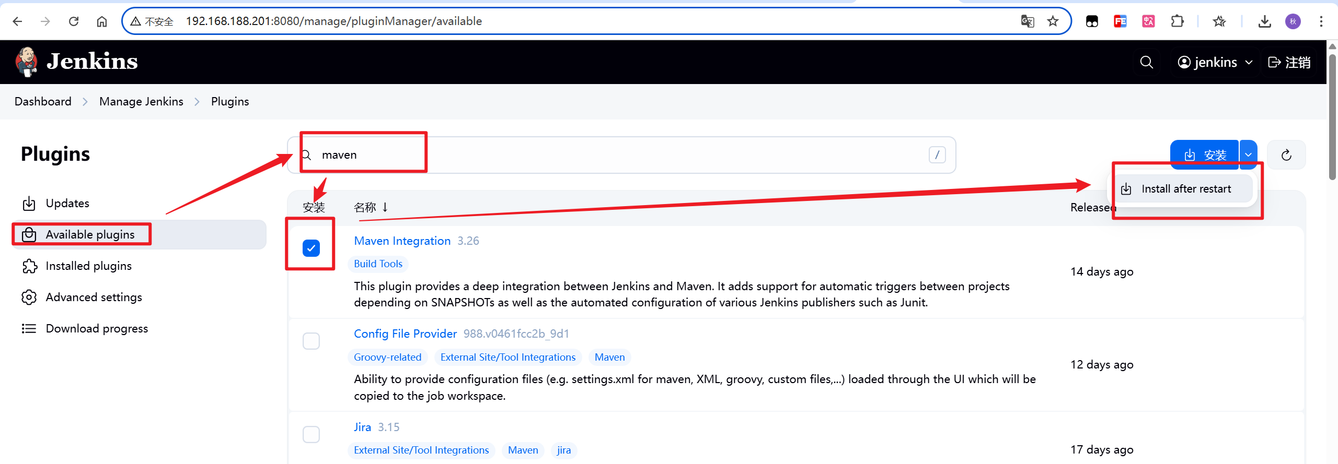Open Jenkins search magnifier icon
Image resolution: width=1338 pixels, height=464 pixels.
pyautogui.click(x=1147, y=62)
